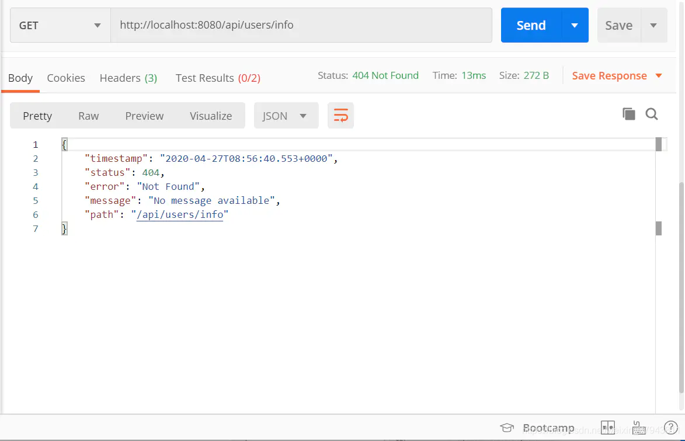This screenshot has height=441, width=685.
Task: Copy the response body to clipboard
Action: point(628,114)
